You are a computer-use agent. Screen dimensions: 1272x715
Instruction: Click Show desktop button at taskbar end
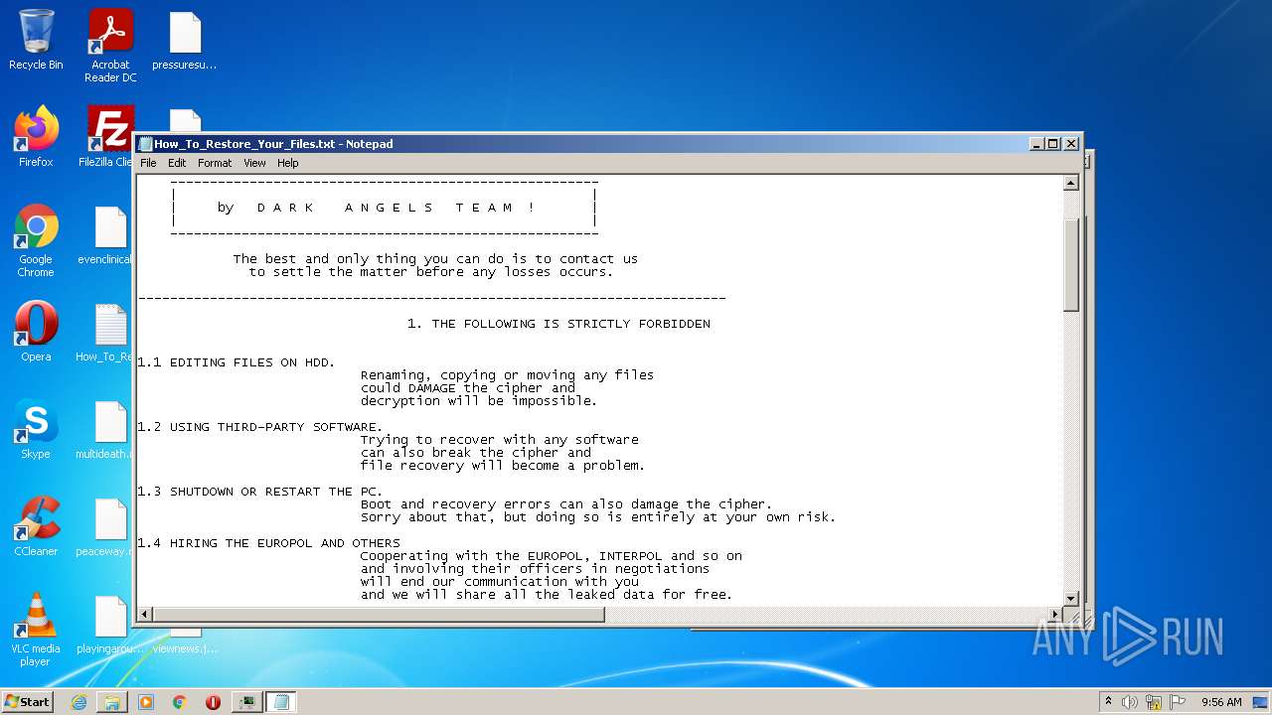(x=1262, y=702)
